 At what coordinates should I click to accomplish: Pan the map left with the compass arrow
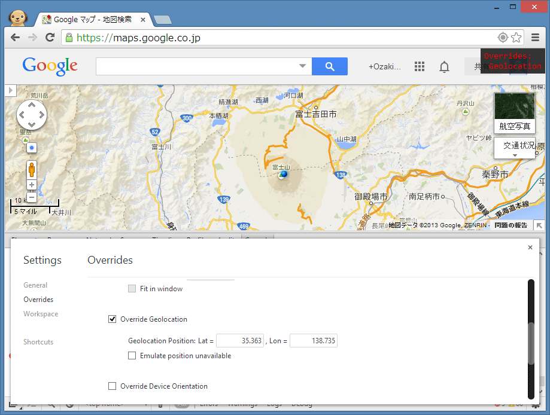pos(22,115)
